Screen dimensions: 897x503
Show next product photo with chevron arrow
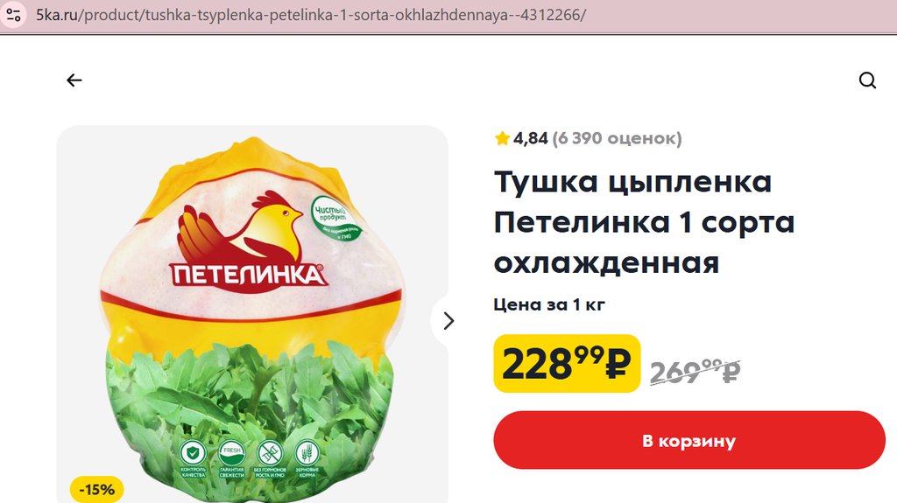pyautogui.click(x=448, y=321)
